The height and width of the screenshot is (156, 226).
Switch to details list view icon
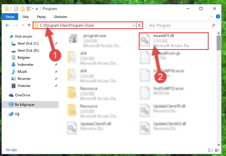[210, 150]
